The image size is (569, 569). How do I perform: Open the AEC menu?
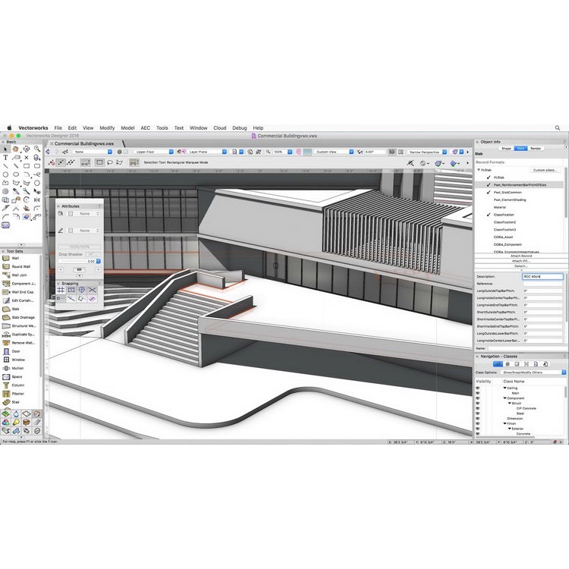coord(145,127)
